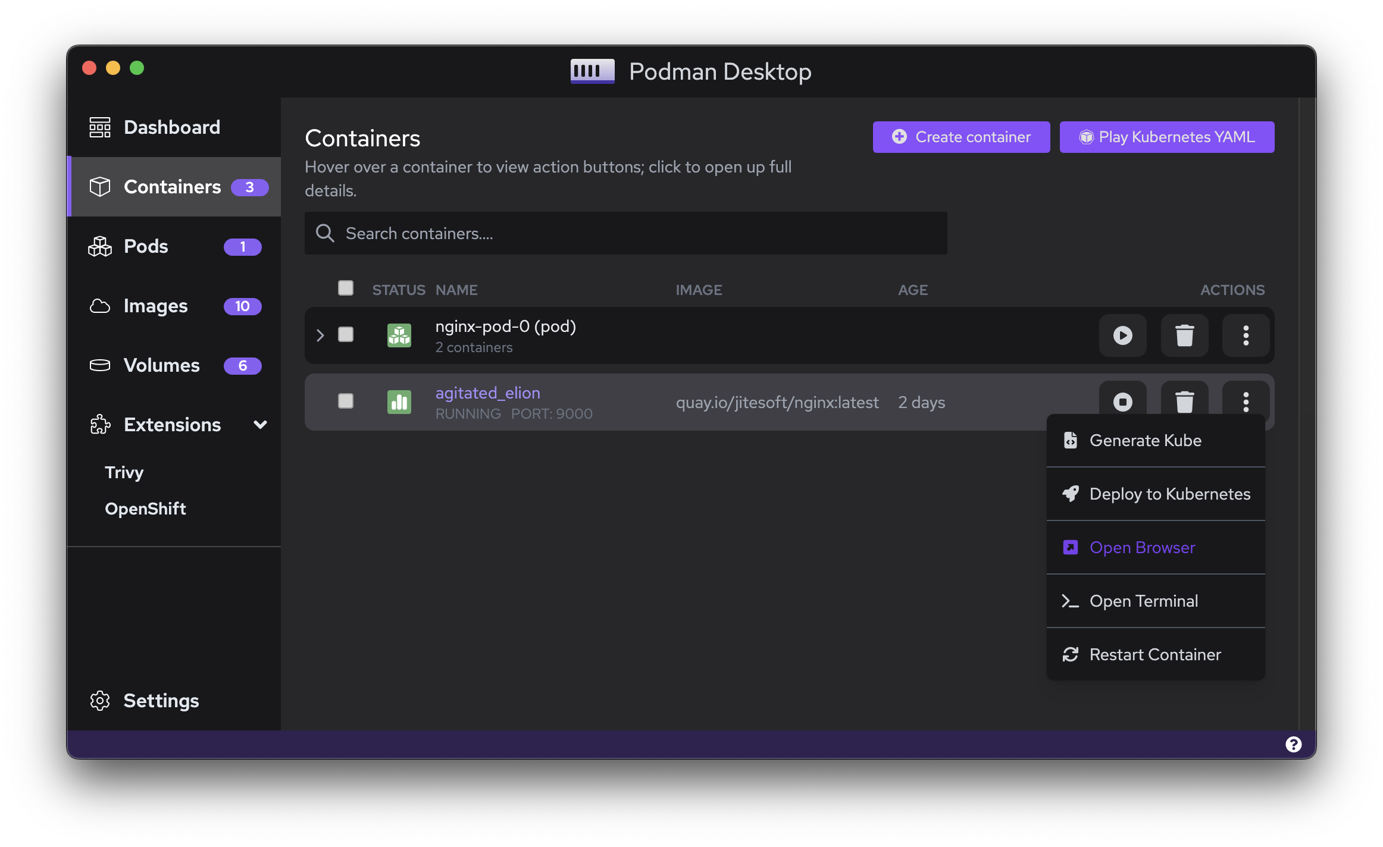The image size is (1383, 847).
Task: Close agitated_elion kebab actions menu
Action: [1246, 402]
